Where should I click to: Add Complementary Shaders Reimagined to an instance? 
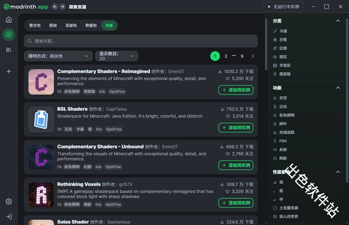pos(236,90)
